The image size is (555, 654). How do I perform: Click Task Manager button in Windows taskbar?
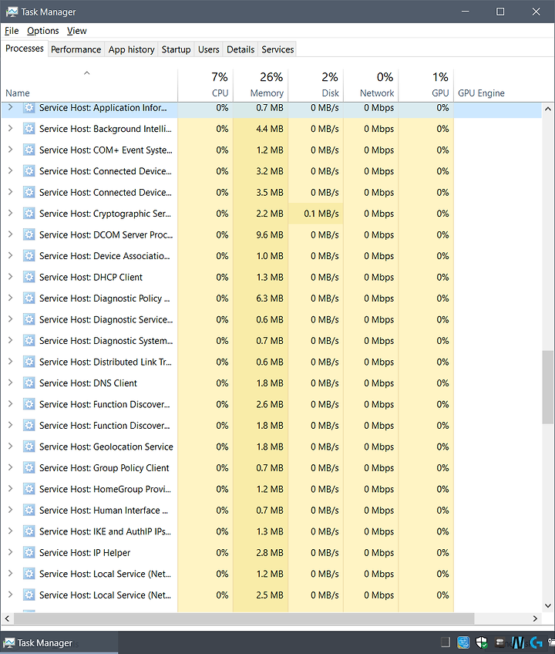pyautogui.click(x=59, y=642)
